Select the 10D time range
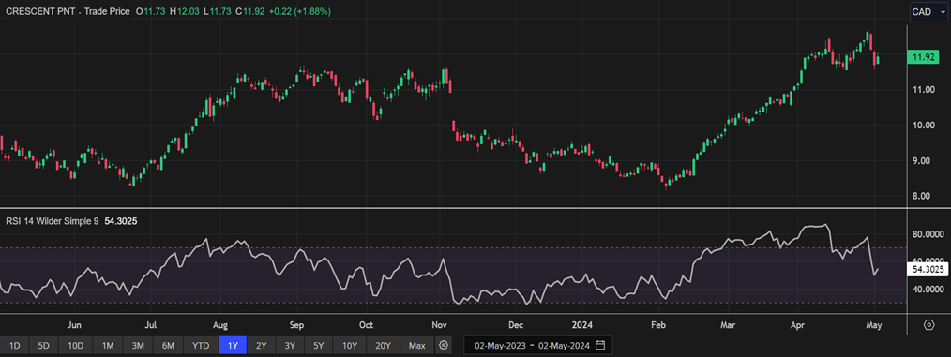 tap(76, 346)
